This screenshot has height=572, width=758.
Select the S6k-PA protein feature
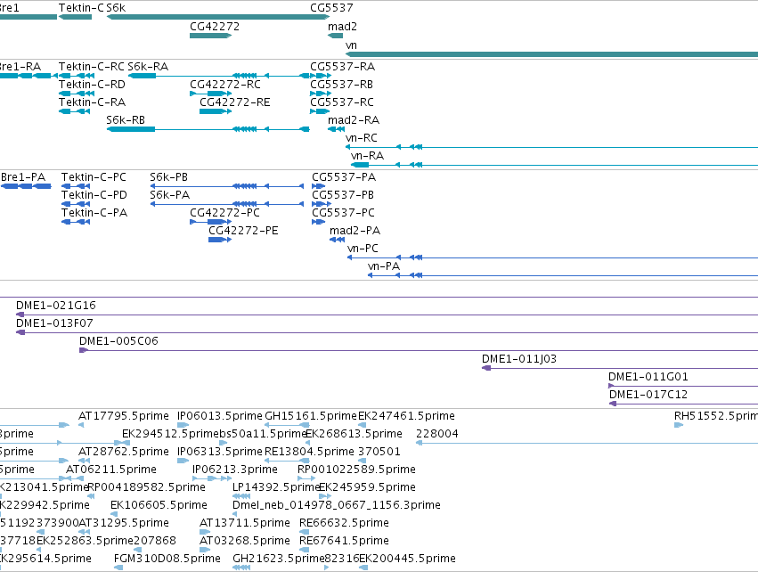click(x=227, y=204)
